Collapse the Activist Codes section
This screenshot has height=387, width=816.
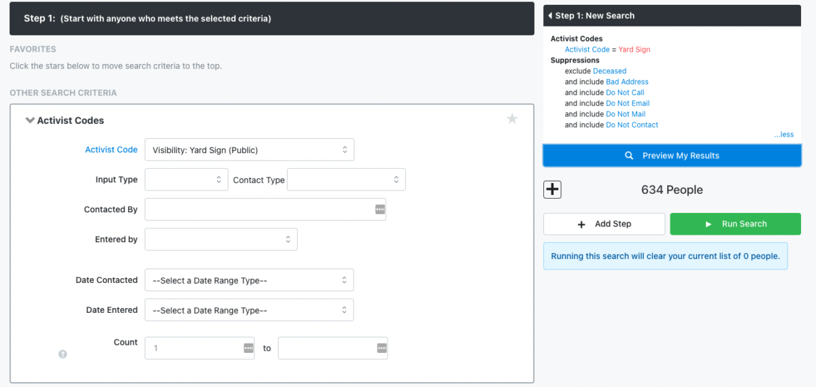(30, 120)
